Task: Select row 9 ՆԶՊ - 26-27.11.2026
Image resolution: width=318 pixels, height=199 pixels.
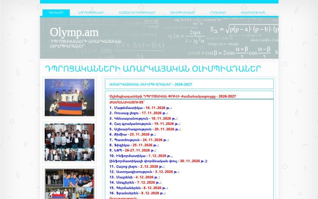Action: (133, 150)
